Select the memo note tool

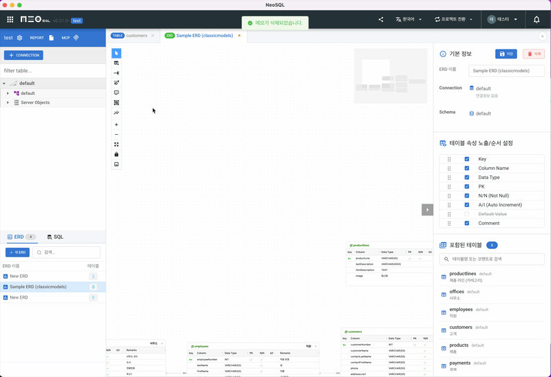click(x=116, y=92)
